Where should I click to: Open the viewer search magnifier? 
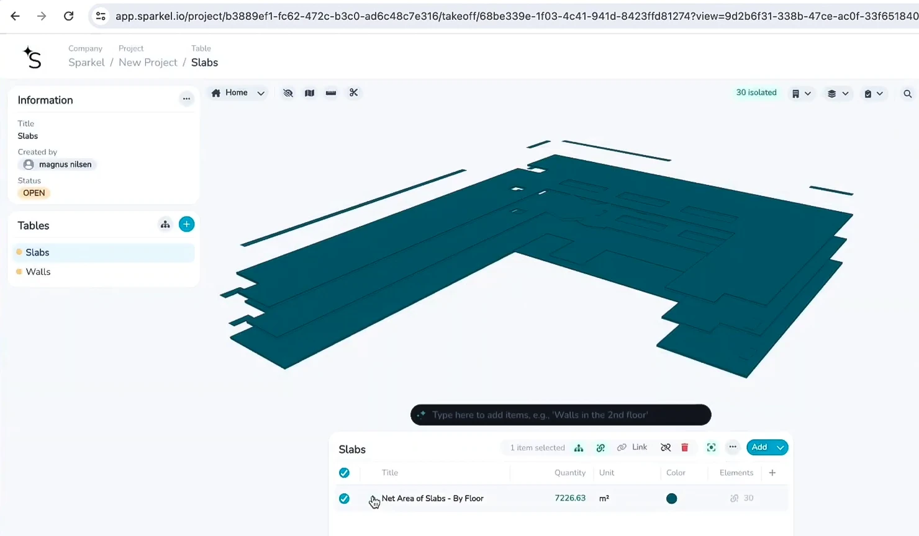click(x=907, y=94)
